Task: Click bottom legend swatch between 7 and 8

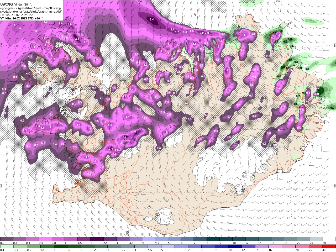Action: click(x=195, y=246)
